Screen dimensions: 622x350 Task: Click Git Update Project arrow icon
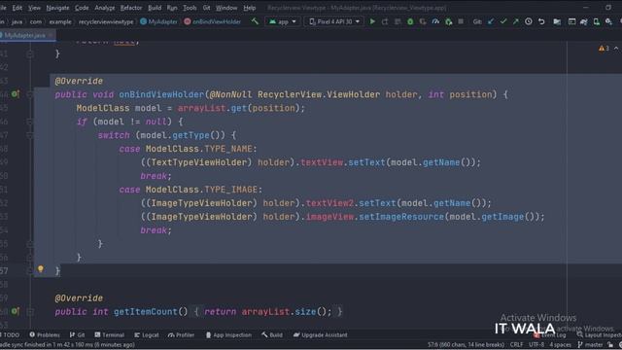(x=491, y=21)
